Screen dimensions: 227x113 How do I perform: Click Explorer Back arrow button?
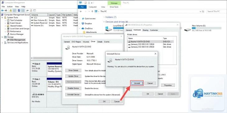pos(81,11)
